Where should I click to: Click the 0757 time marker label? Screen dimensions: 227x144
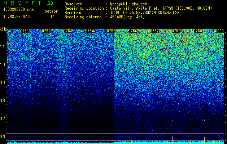tap(154, 31)
